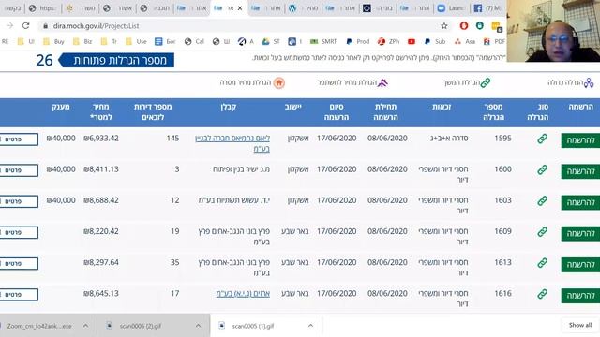Open the ZPh bookmark
Image resolution: width=600 pixels, height=337 pixels.
tap(388, 41)
